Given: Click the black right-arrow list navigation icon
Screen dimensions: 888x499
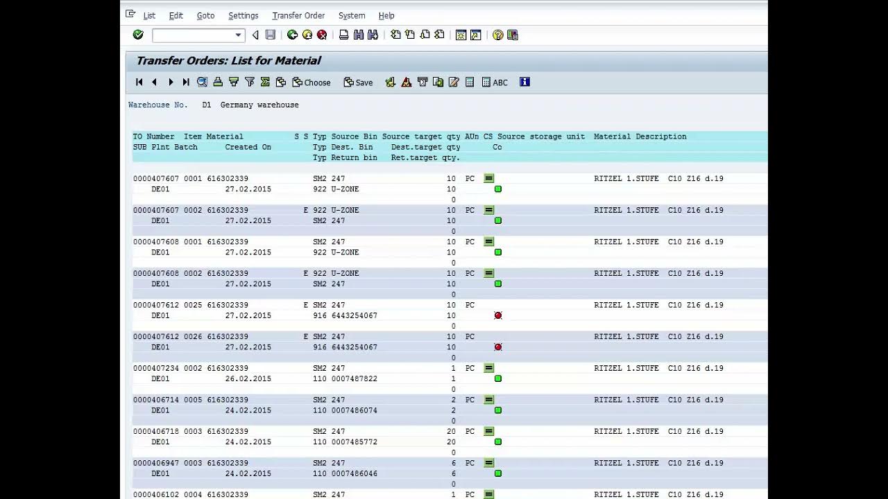Looking at the screenshot, I should click(171, 82).
